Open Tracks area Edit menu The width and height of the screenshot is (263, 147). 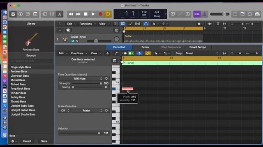click(71, 24)
